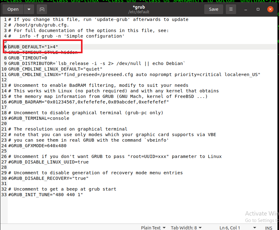Create a new document with the toolbar icon

42,9
